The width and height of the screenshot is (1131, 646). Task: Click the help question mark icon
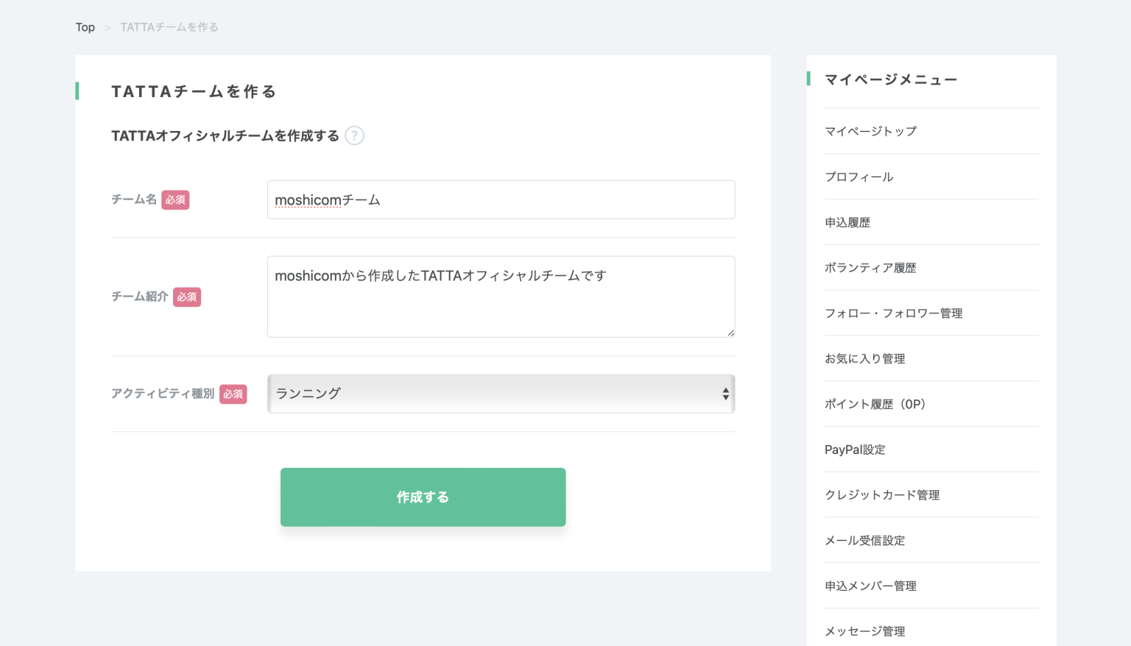click(x=354, y=136)
